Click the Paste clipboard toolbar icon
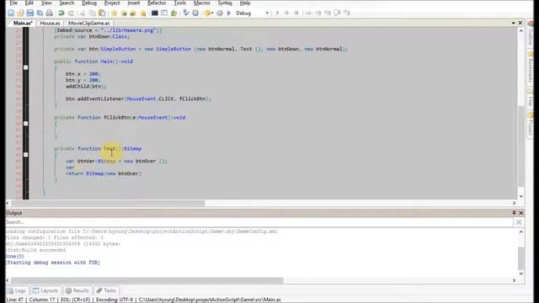Screen dimensions: 539x303 [x=102, y=13]
